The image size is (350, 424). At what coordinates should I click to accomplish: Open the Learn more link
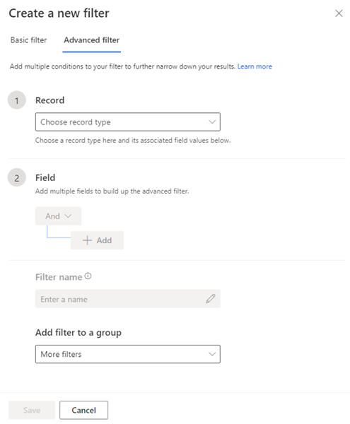pos(255,66)
